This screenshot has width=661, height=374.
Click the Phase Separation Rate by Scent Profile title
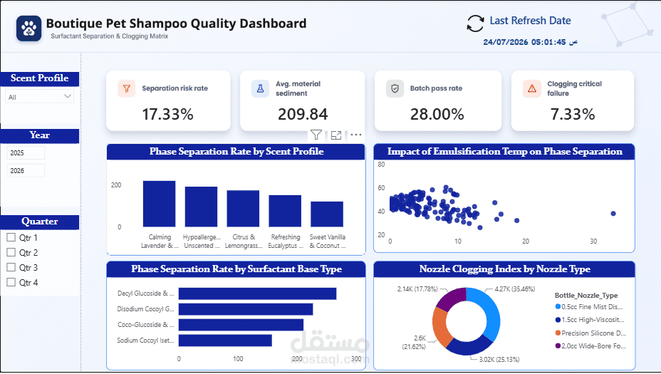tap(236, 151)
